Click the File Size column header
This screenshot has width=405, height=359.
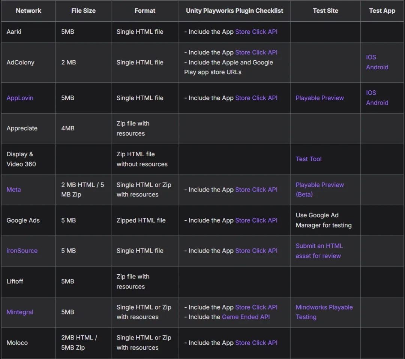83,10
